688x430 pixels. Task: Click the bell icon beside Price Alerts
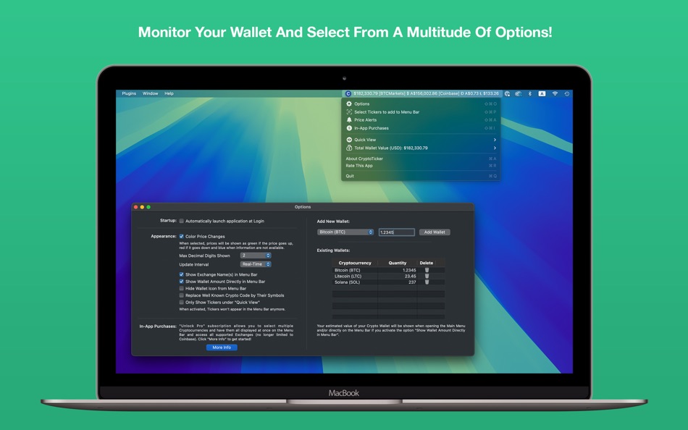coord(349,119)
